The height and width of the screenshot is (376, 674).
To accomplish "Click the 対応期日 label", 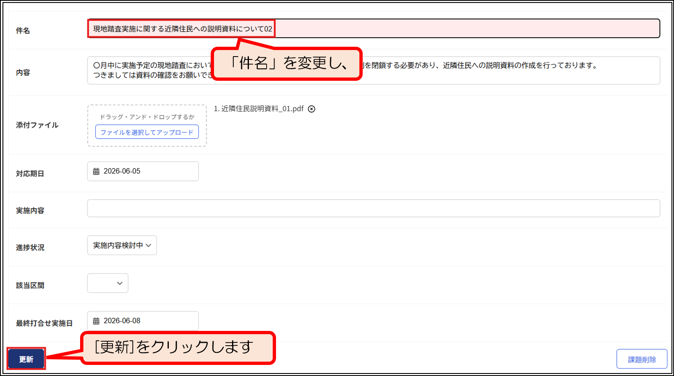I will click(30, 173).
